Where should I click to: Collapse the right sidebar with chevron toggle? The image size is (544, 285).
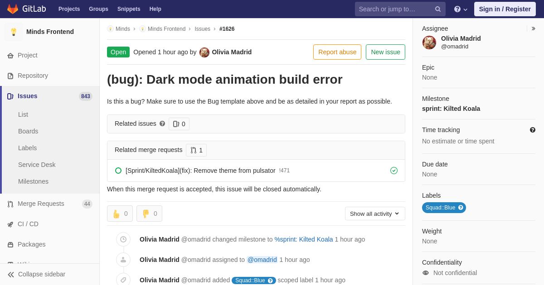[533, 28]
